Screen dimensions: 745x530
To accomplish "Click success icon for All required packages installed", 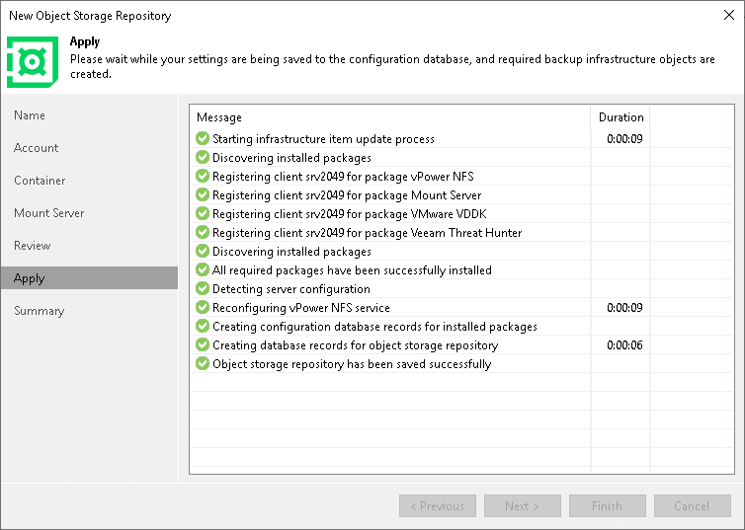I will (x=203, y=269).
